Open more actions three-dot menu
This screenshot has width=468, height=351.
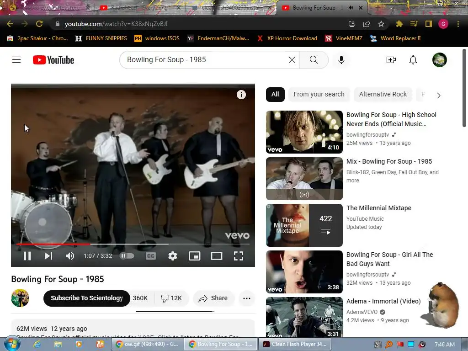point(246,298)
